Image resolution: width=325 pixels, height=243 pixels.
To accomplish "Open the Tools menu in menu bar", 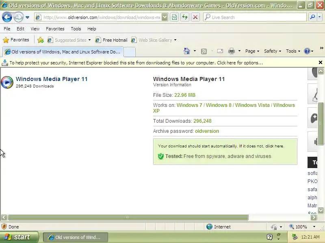I will click(x=76, y=29).
